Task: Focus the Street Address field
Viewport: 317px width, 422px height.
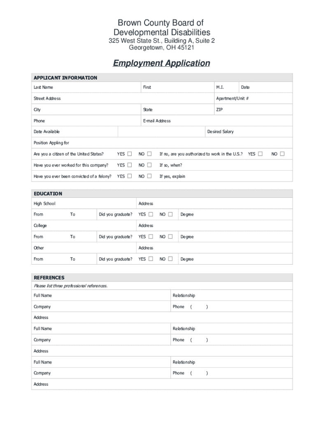Action: click(136, 98)
